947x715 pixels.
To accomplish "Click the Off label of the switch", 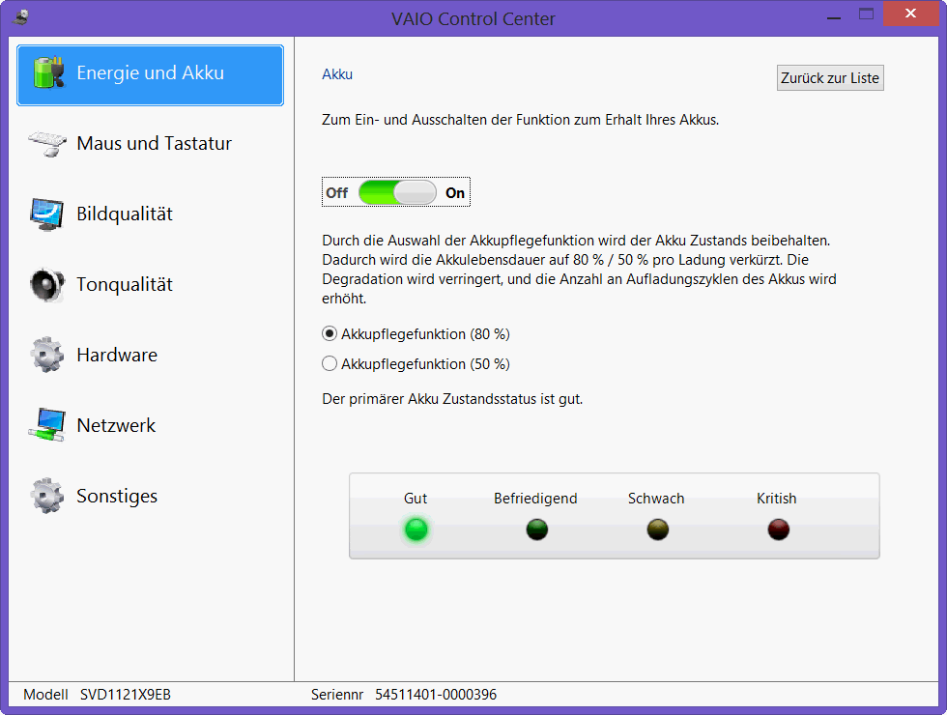I will point(337,192).
